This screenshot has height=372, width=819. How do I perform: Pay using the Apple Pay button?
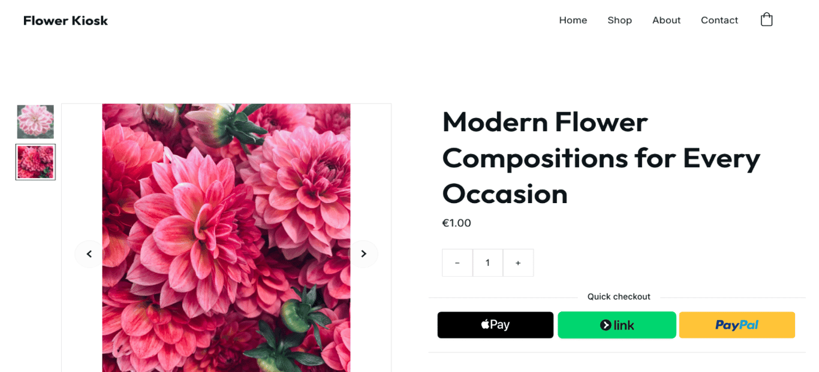click(495, 325)
